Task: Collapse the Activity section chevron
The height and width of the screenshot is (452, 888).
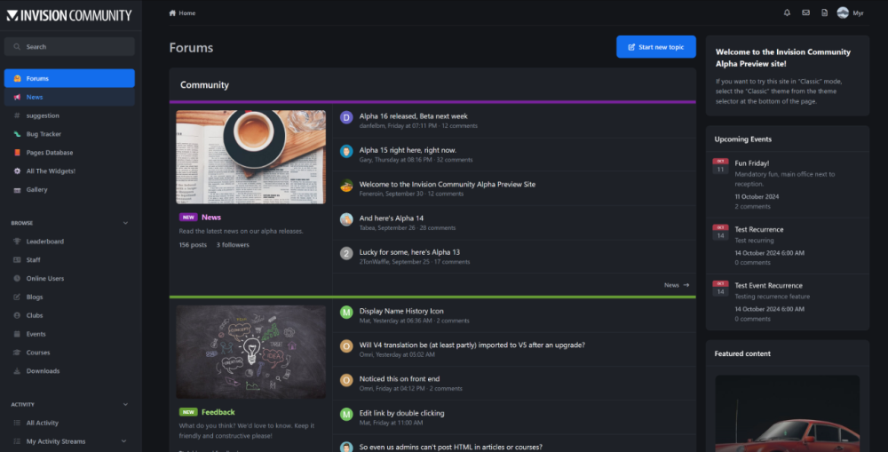Action: [x=125, y=404]
